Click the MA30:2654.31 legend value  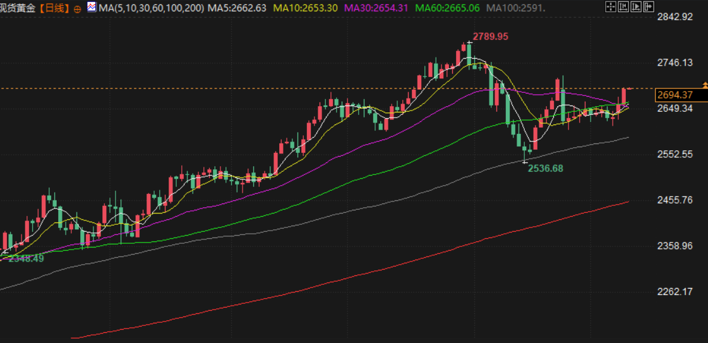[376, 8]
